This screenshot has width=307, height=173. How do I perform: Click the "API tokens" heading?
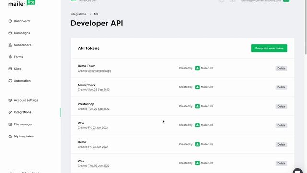point(89,48)
